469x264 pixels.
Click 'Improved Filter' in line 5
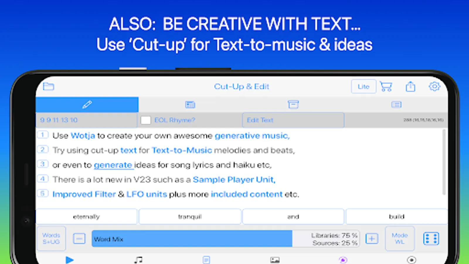84,194
